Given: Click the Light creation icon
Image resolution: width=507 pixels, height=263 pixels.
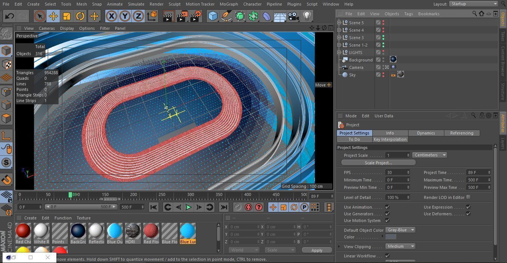Looking at the screenshot, I should tap(307, 16).
